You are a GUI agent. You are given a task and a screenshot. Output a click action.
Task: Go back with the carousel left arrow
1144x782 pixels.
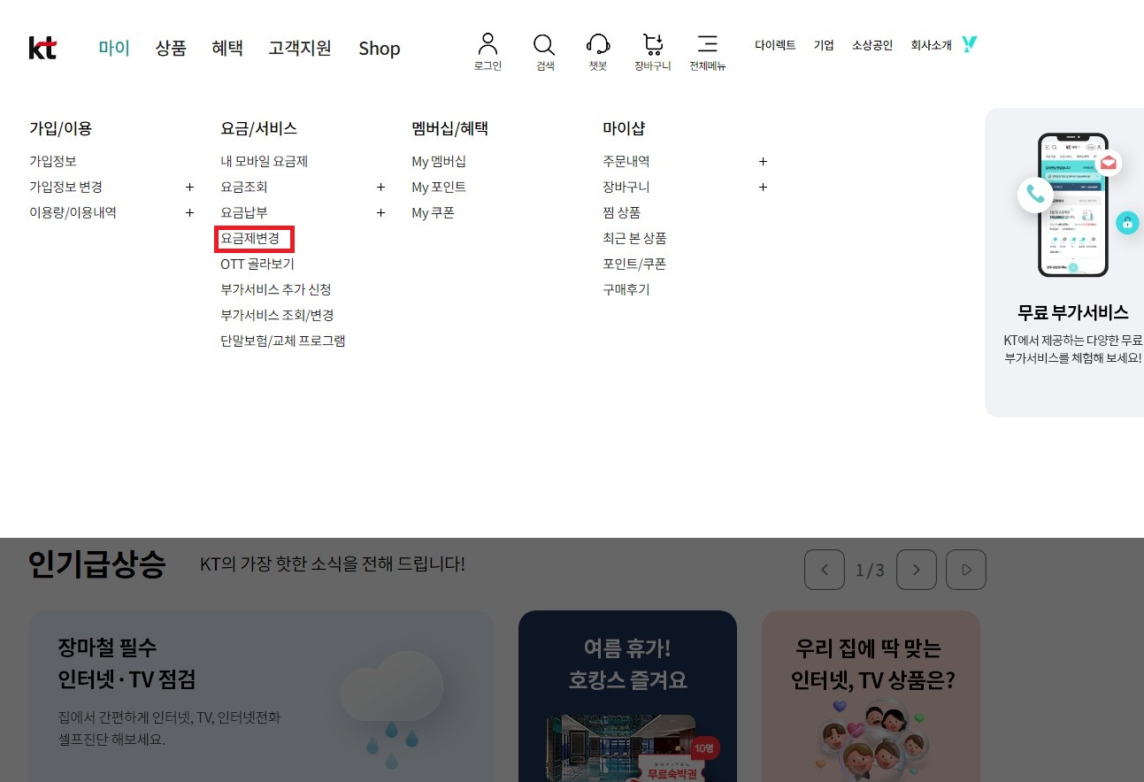825,570
